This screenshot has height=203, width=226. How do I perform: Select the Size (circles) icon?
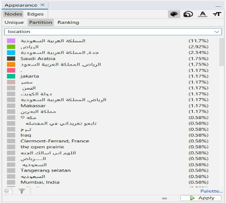[x=188, y=14]
